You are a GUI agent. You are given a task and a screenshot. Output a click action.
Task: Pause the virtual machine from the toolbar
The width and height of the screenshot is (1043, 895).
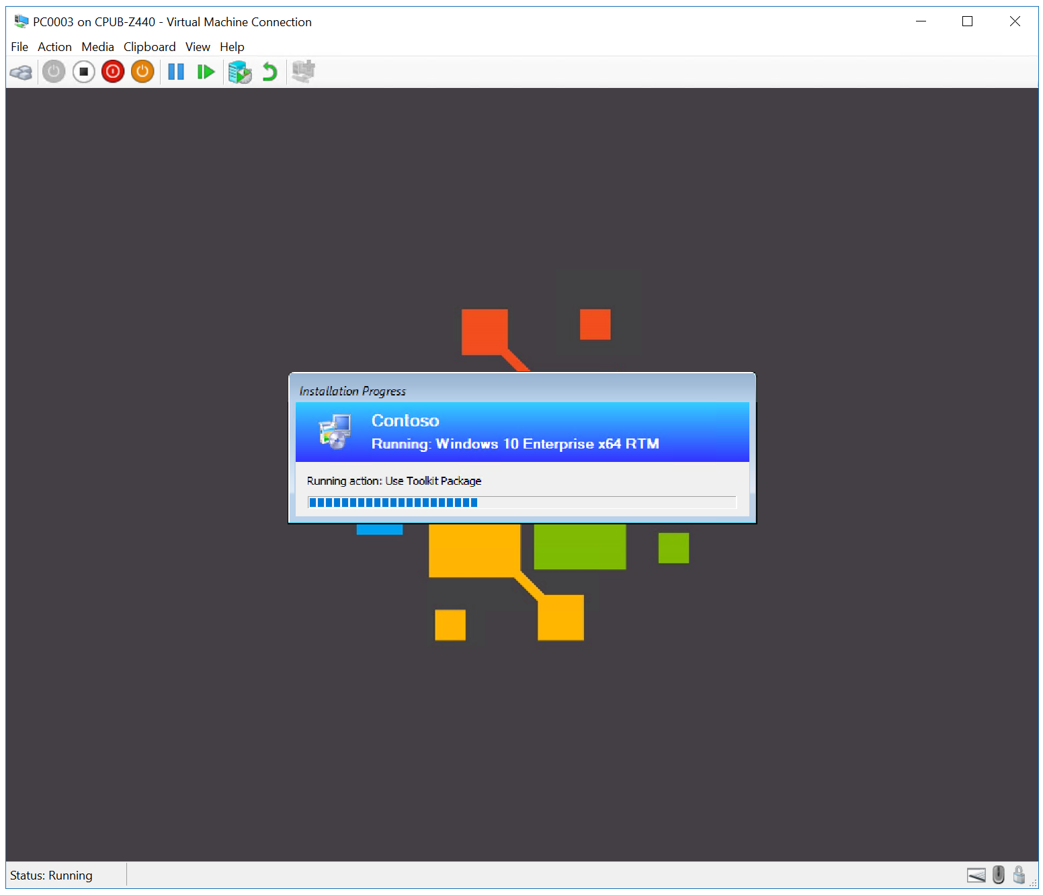[175, 72]
